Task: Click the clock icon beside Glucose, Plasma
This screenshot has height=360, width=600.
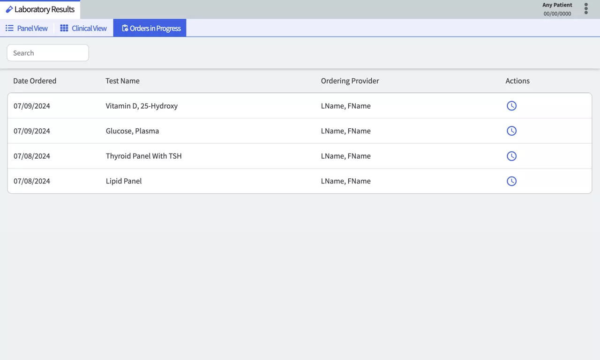Action: pos(511,131)
